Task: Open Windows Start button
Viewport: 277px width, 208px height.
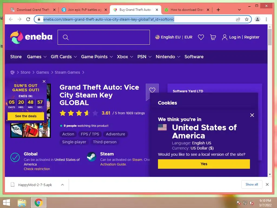Action: (x=6, y=203)
